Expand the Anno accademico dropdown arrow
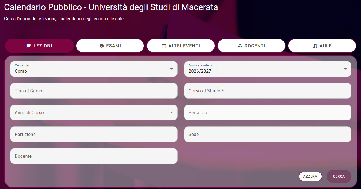Image resolution: width=361 pixels, height=189 pixels. point(345,69)
